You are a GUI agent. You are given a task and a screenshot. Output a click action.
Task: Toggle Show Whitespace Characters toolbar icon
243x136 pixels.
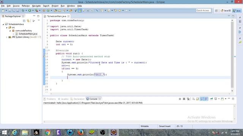pos(92,11)
